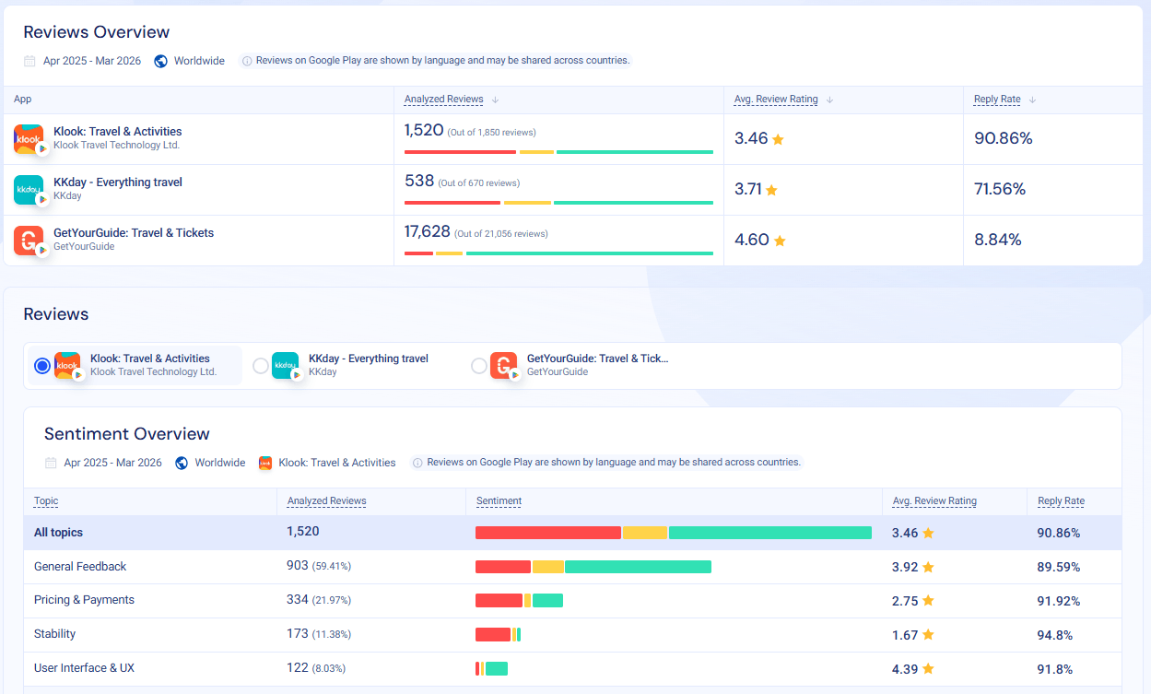This screenshot has width=1151, height=694.
Task: Click the GetYourGuide app icon in overview table
Action: [29, 241]
